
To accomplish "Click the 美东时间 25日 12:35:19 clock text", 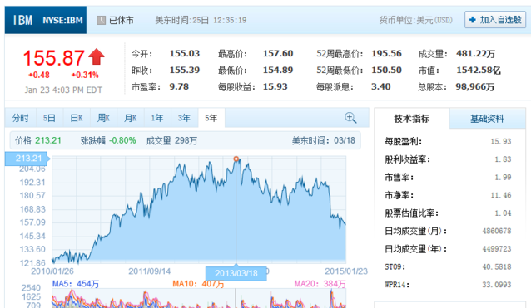I will 201,20.
